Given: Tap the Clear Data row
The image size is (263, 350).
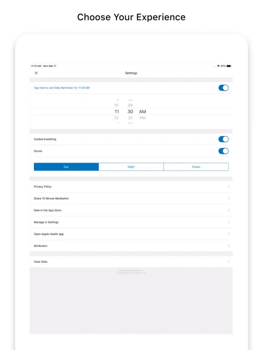Looking at the screenshot, I should coord(131,261).
